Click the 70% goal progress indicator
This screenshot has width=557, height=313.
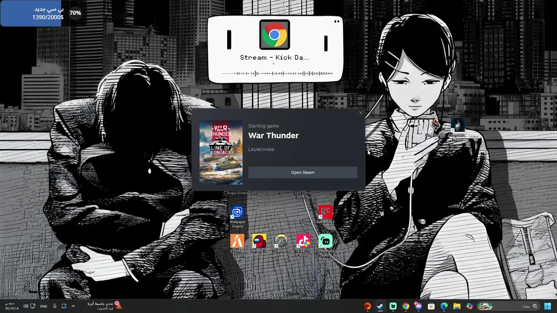(x=75, y=13)
